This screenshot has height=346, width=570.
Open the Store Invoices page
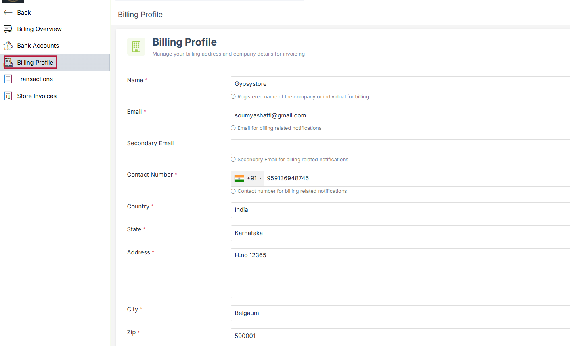tap(37, 96)
